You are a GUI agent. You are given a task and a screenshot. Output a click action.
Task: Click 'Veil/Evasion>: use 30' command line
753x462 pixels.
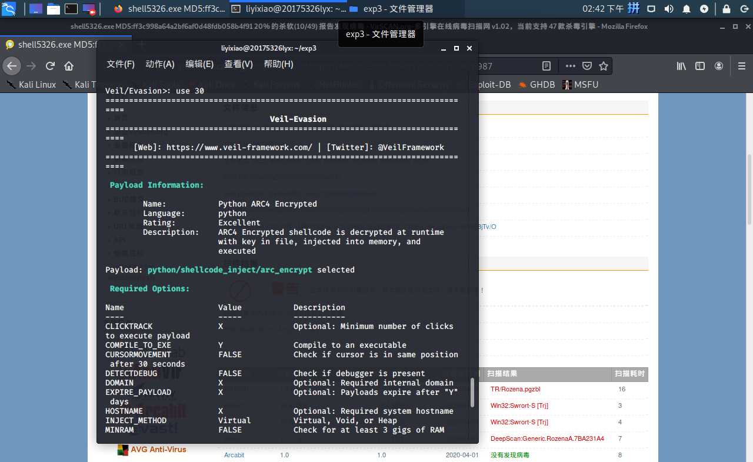point(155,91)
